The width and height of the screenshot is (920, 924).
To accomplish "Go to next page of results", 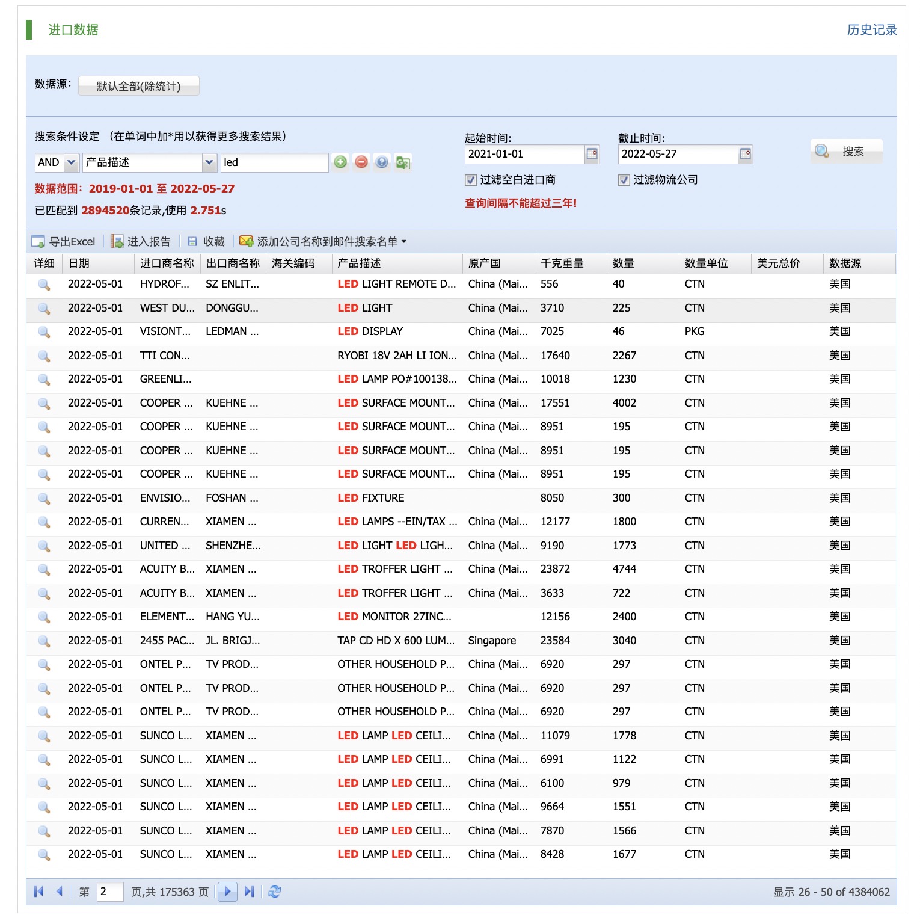I will (227, 892).
